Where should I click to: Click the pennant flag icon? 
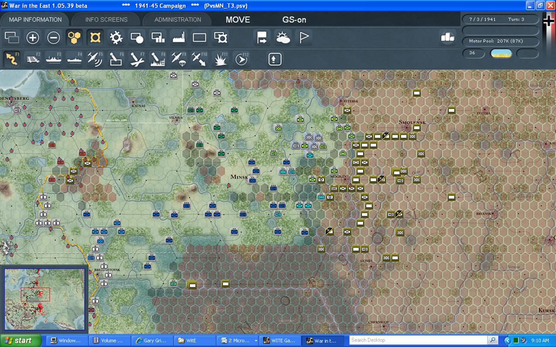tap(304, 37)
